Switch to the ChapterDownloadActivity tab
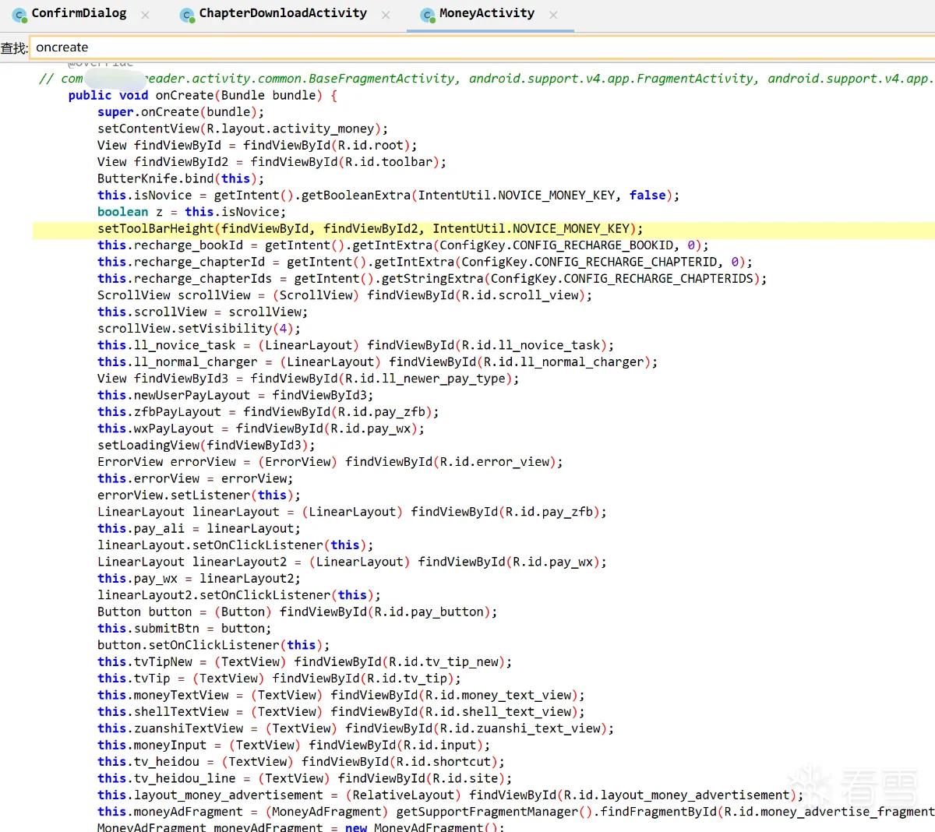The image size is (935, 832). (x=282, y=13)
